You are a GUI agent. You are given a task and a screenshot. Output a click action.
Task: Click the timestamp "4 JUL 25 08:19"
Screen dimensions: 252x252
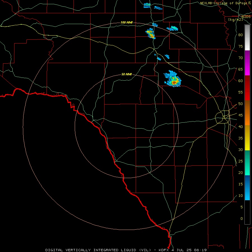tap(189, 250)
